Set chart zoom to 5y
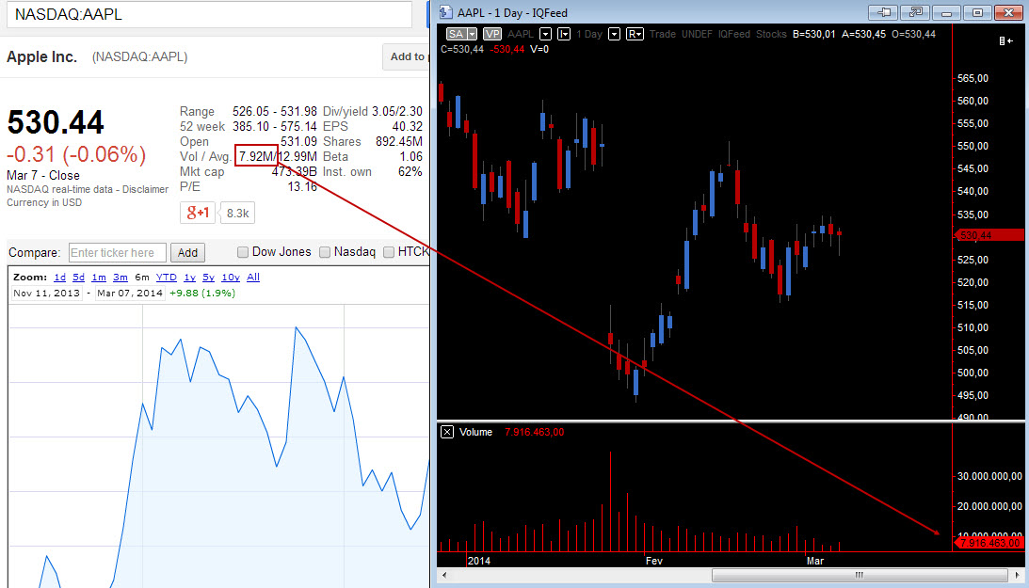This screenshot has width=1029, height=588. (209, 278)
